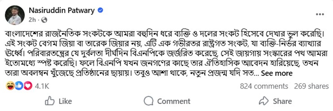View the 824 comments
The width and height of the screenshot is (333, 111).
pyautogui.click(x=264, y=86)
